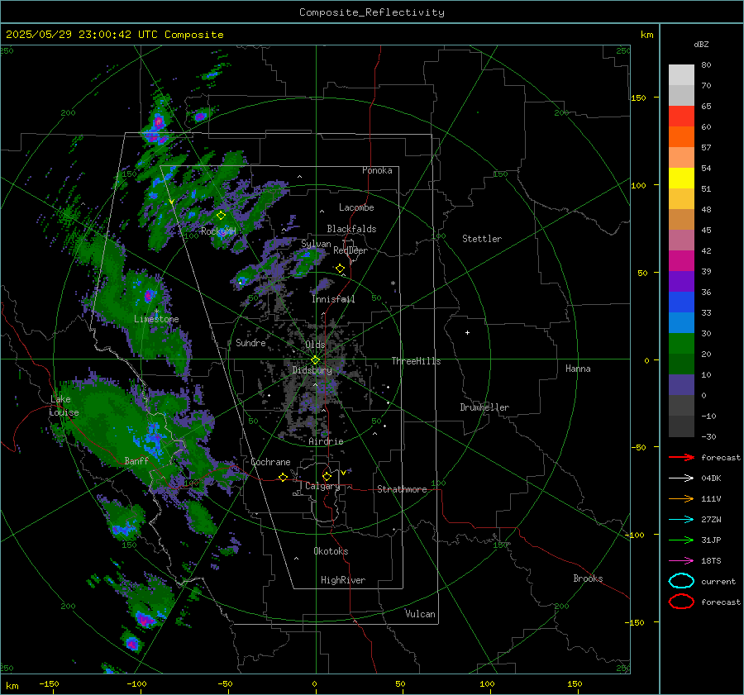Image resolution: width=744 pixels, height=695 pixels.
Task: Click the Banff label on map
Action: point(136,460)
